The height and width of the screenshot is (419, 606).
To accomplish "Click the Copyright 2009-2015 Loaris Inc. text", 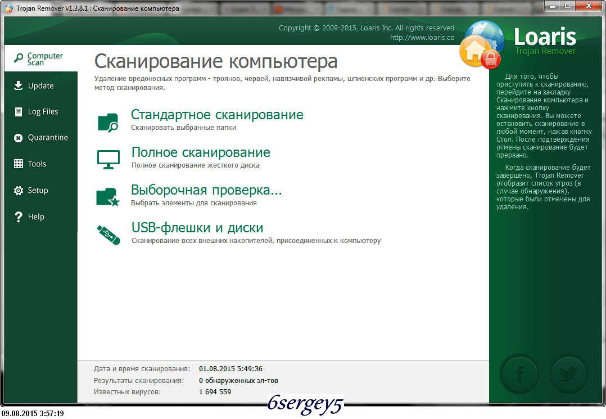I will 367,28.
